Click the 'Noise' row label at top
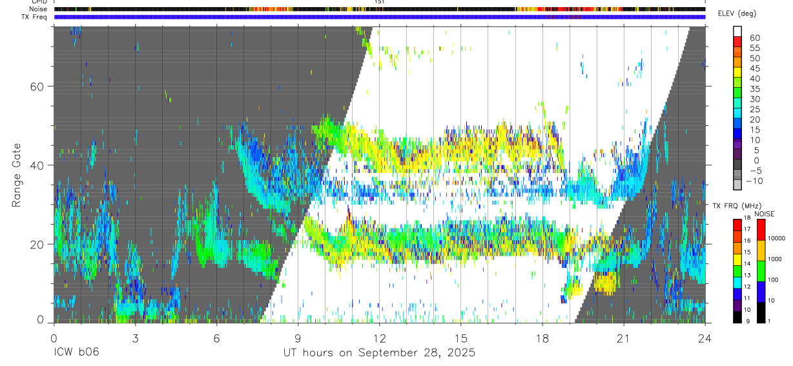The width and height of the screenshot is (793, 366). click(39, 9)
